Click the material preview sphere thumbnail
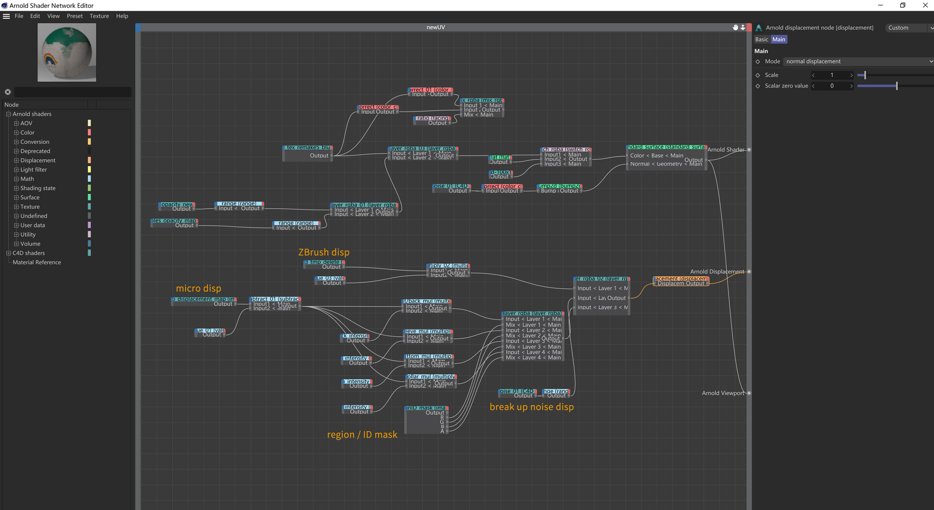The image size is (934, 510). click(x=67, y=53)
